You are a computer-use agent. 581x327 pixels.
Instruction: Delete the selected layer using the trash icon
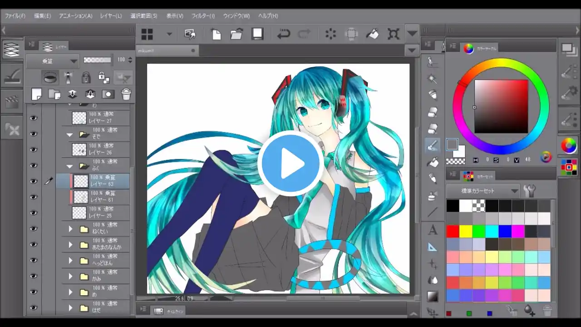click(x=126, y=94)
